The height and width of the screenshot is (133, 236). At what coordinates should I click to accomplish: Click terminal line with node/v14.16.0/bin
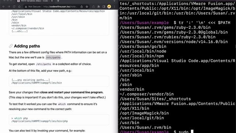click(174, 42)
